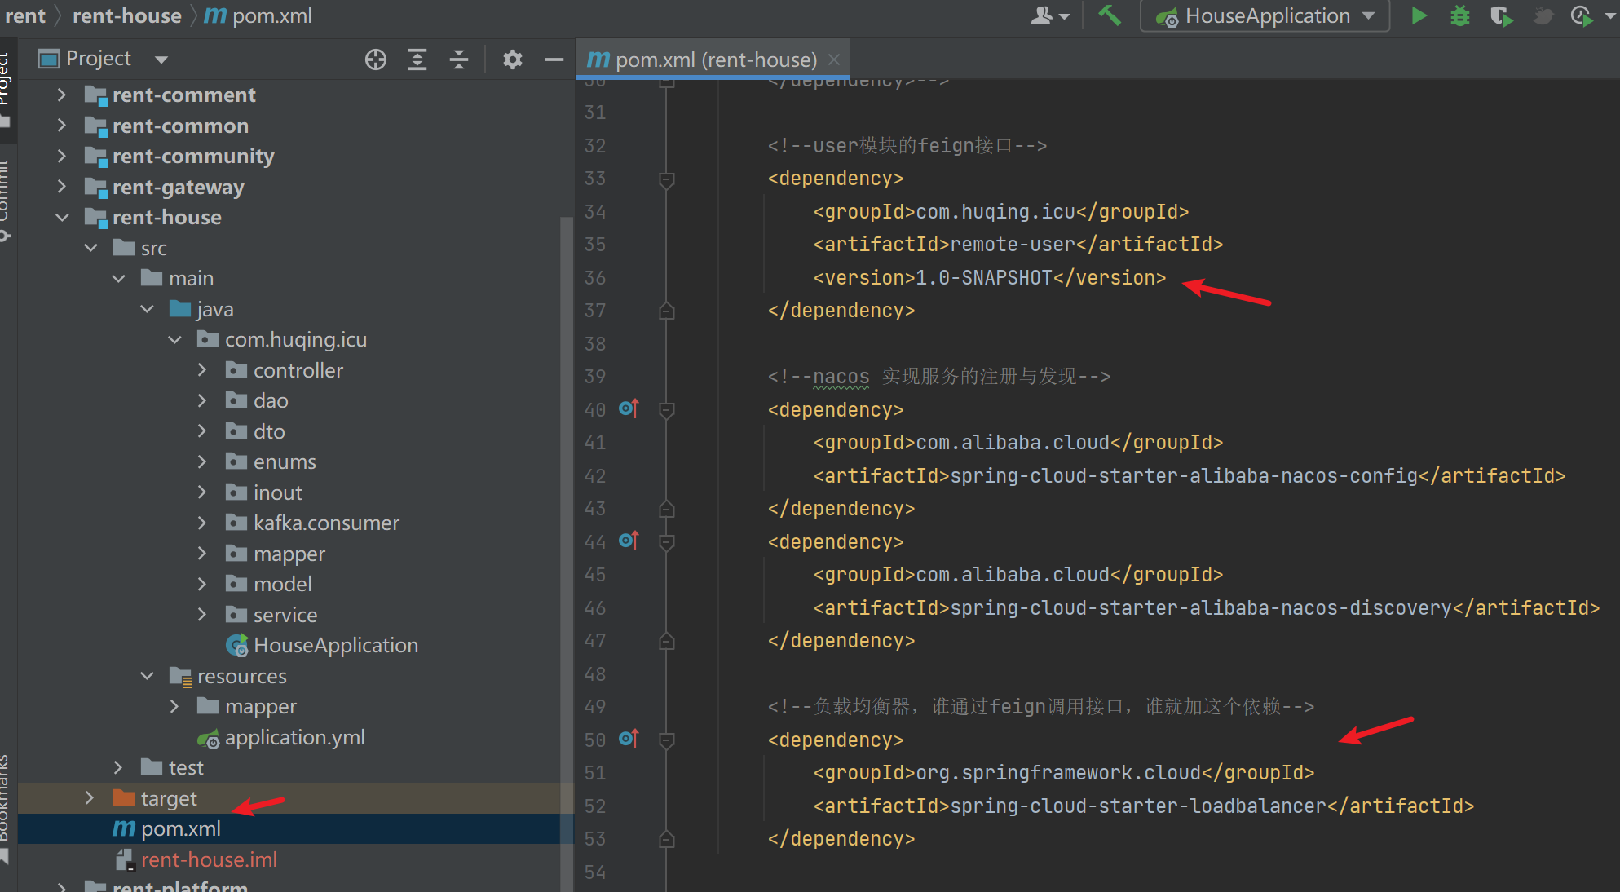Close the pom.xml editor tab
The width and height of the screenshot is (1620, 892).
coord(833,60)
